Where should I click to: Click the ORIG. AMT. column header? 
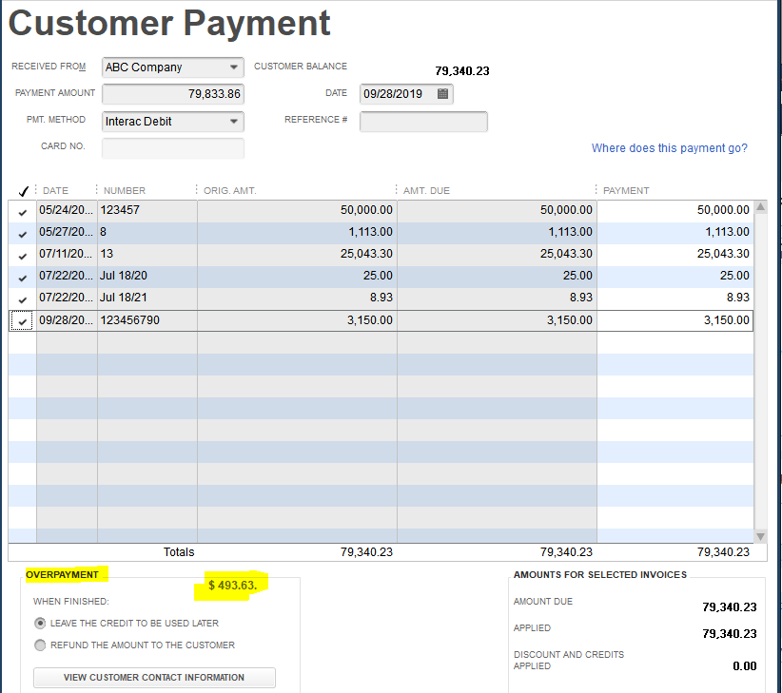[x=230, y=191]
